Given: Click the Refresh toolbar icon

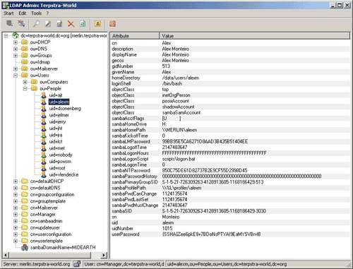Looking at the screenshot, I should [83, 23].
